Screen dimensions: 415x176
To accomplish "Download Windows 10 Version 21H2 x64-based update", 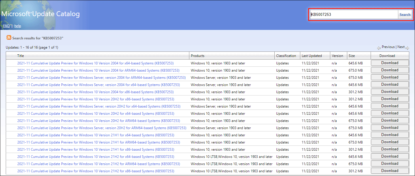I will coord(390,156).
